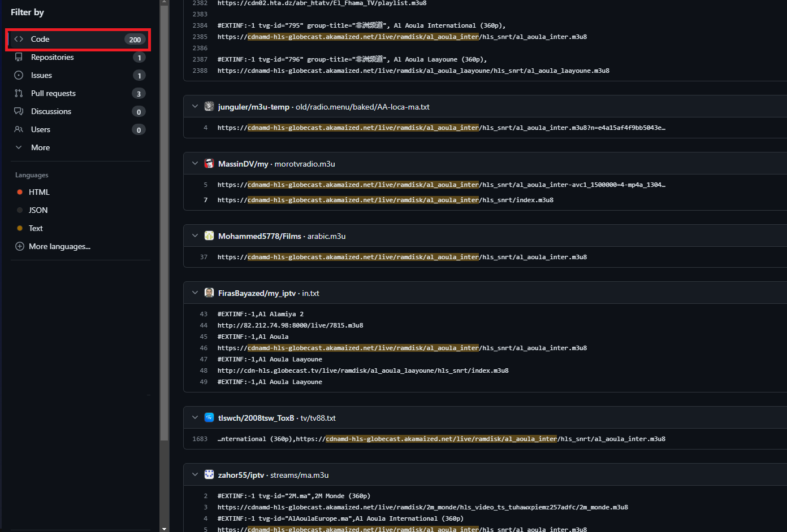Open the in.txt file link
The width and height of the screenshot is (787, 532).
tap(310, 293)
